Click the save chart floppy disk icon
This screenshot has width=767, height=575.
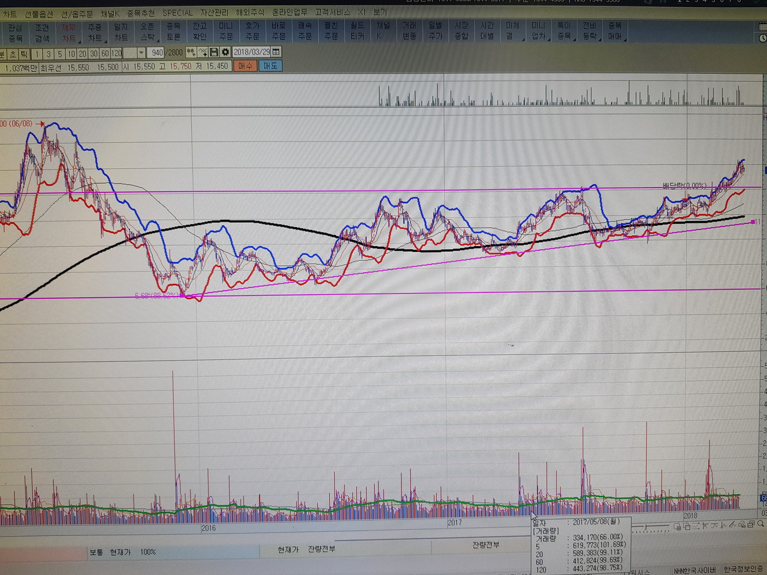(214, 53)
